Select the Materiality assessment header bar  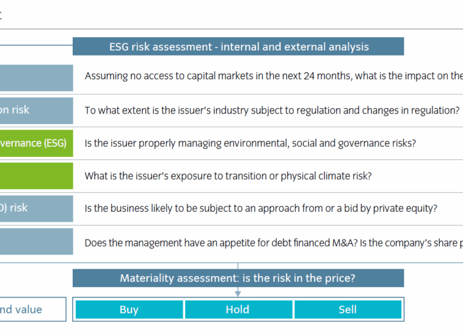tap(238, 278)
